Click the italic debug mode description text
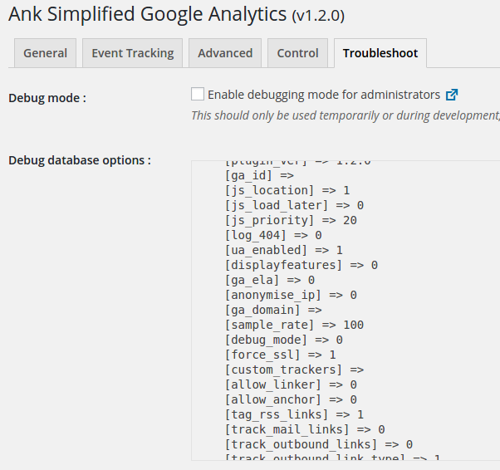Screen dimensions: 500x470 pyautogui.click(x=346, y=115)
